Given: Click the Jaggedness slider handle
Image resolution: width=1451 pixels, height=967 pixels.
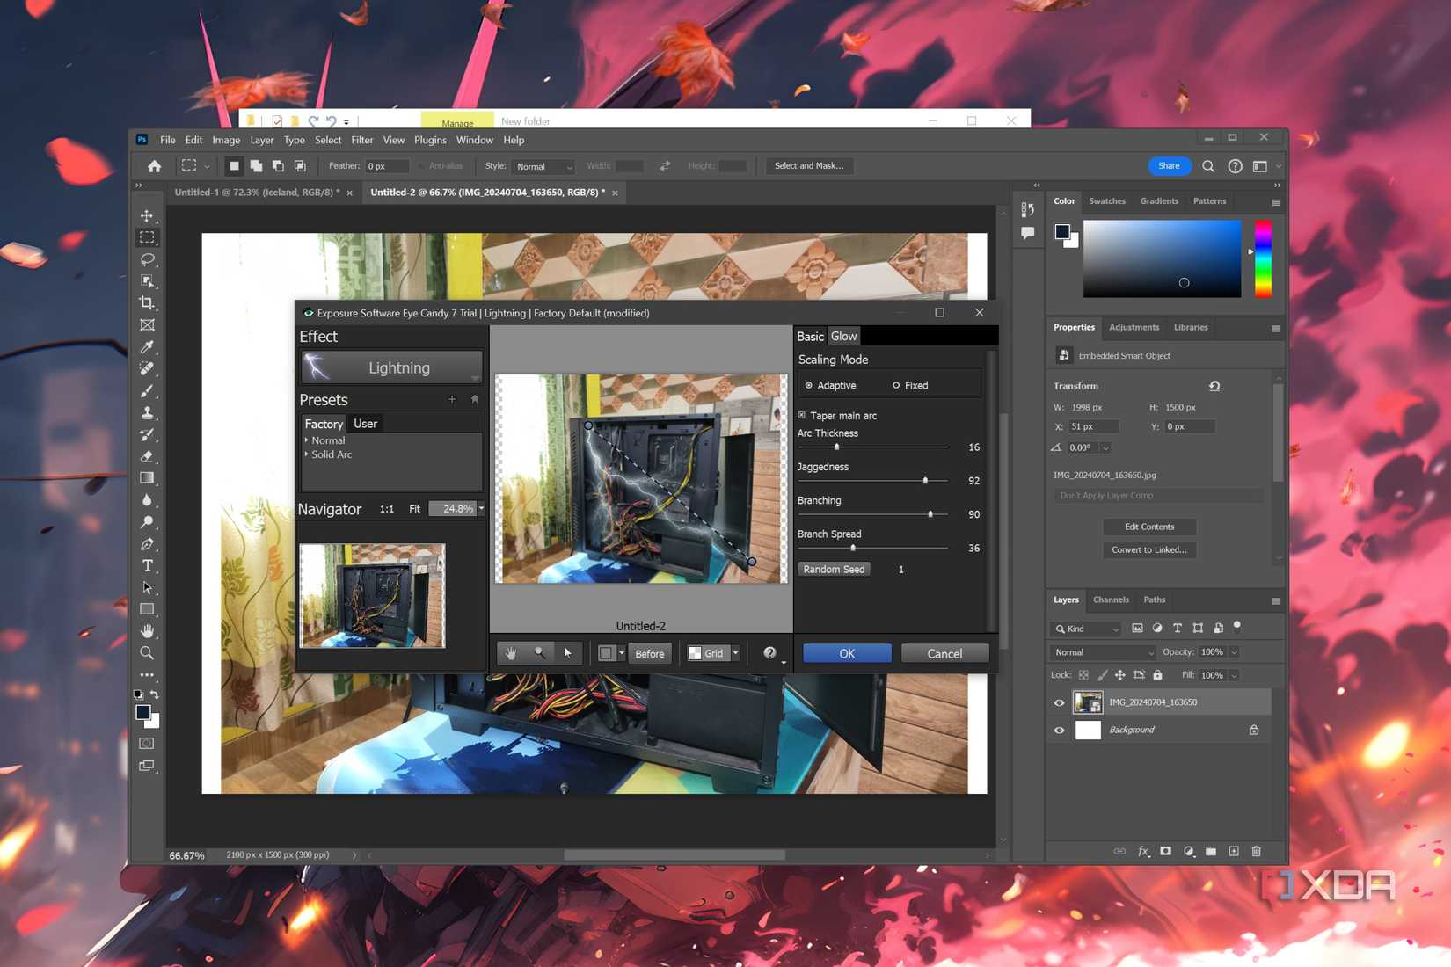Looking at the screenshot, I should pyautogui.click(x=925, y=481).
